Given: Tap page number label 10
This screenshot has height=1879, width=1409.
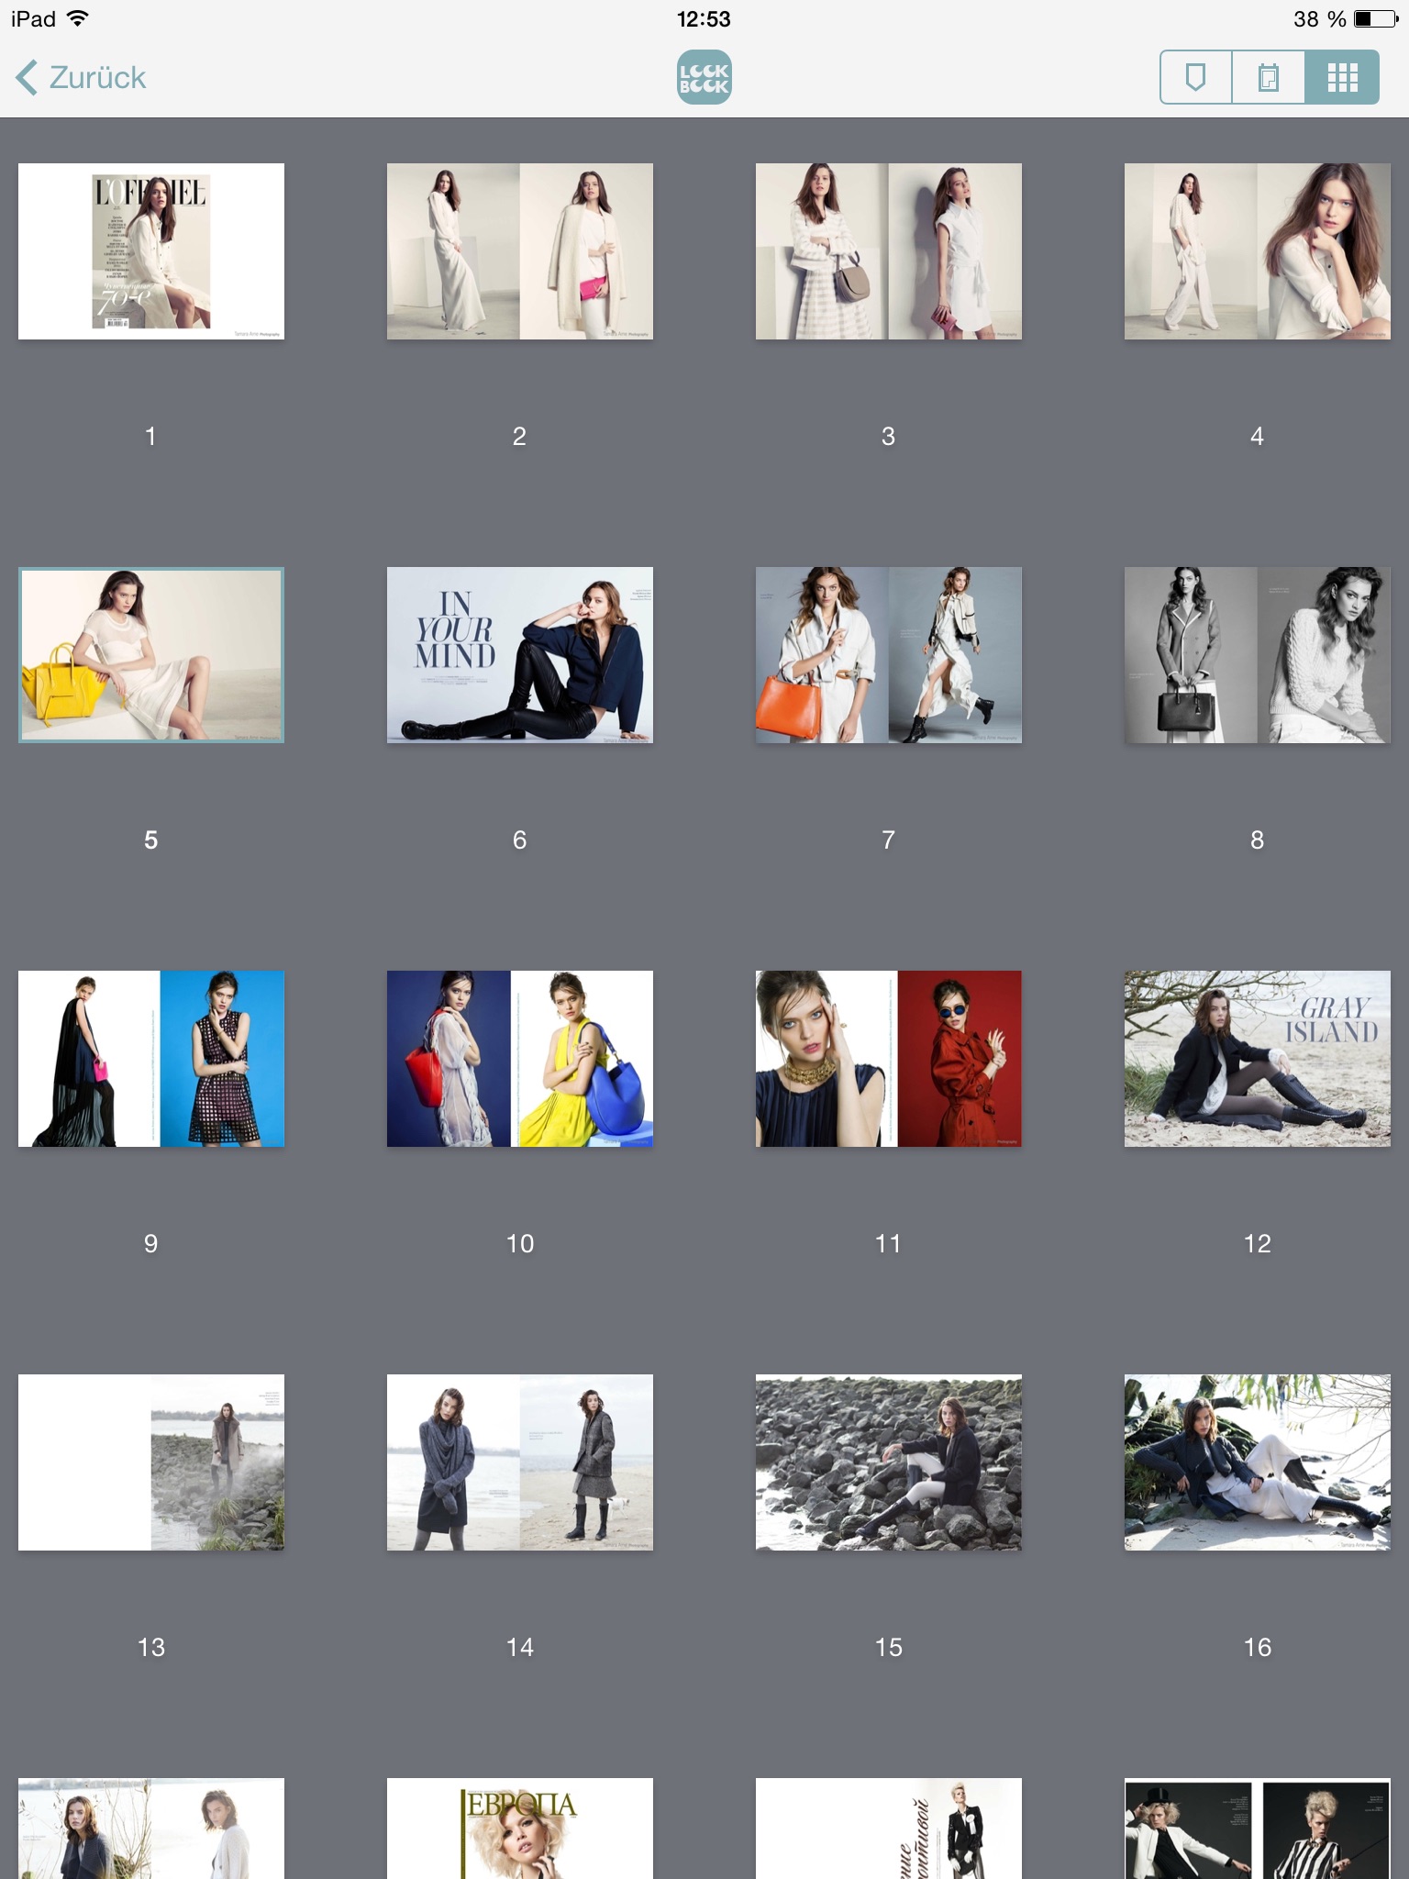Looking at the screenshot, I should [520, 1244].
